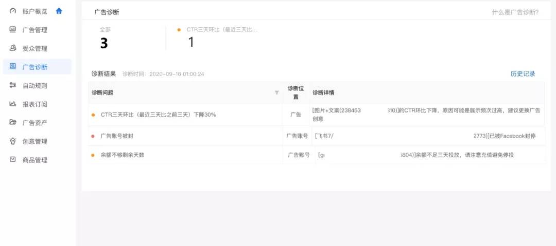556x246 pixels.
Task: Click the 账户概览 dashboard gauge icon
Action: pyautogui.click(x=13, y=11)
